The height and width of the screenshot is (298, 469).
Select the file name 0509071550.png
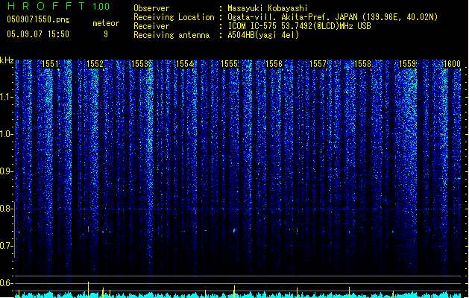coord(38,19)
